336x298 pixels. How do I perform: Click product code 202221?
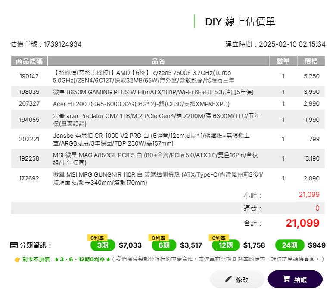(29, 139)
